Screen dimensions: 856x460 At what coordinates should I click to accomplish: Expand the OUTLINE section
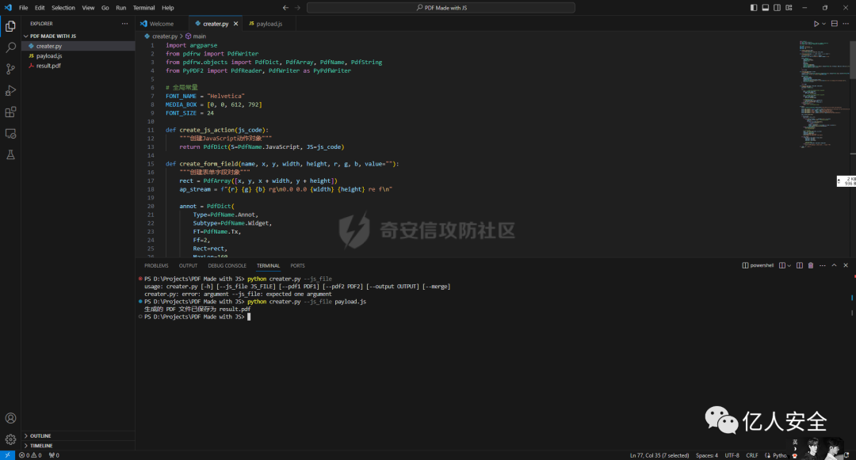tap(78, 436)
